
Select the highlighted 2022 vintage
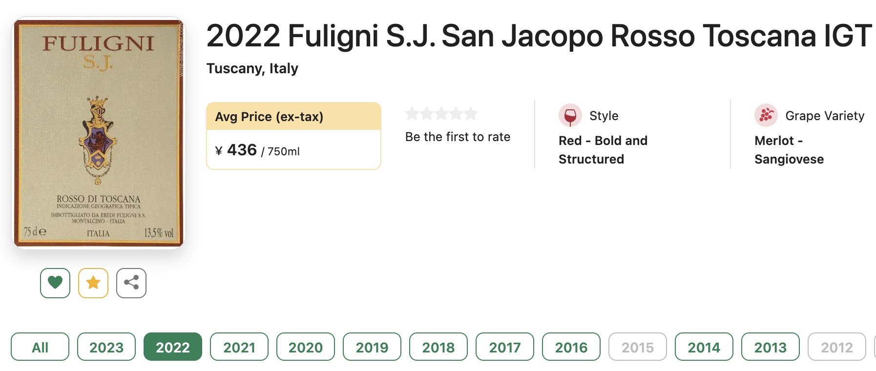pos(173,347)
